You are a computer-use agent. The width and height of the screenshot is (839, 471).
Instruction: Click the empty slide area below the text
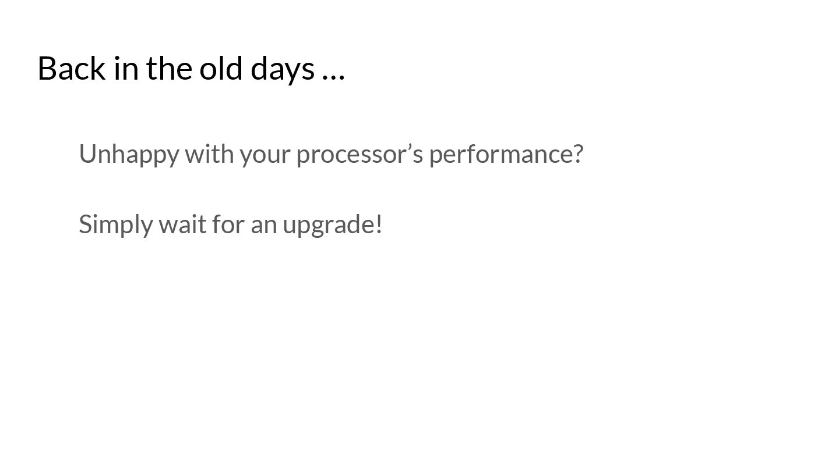point(419,355)
